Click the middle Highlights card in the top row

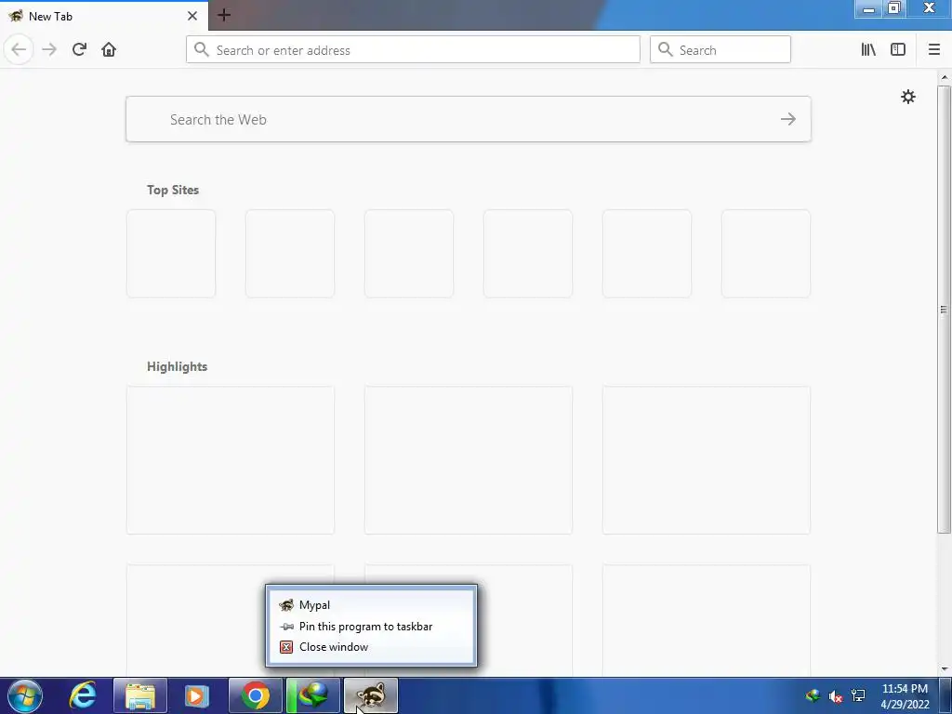tap(469, 460)
